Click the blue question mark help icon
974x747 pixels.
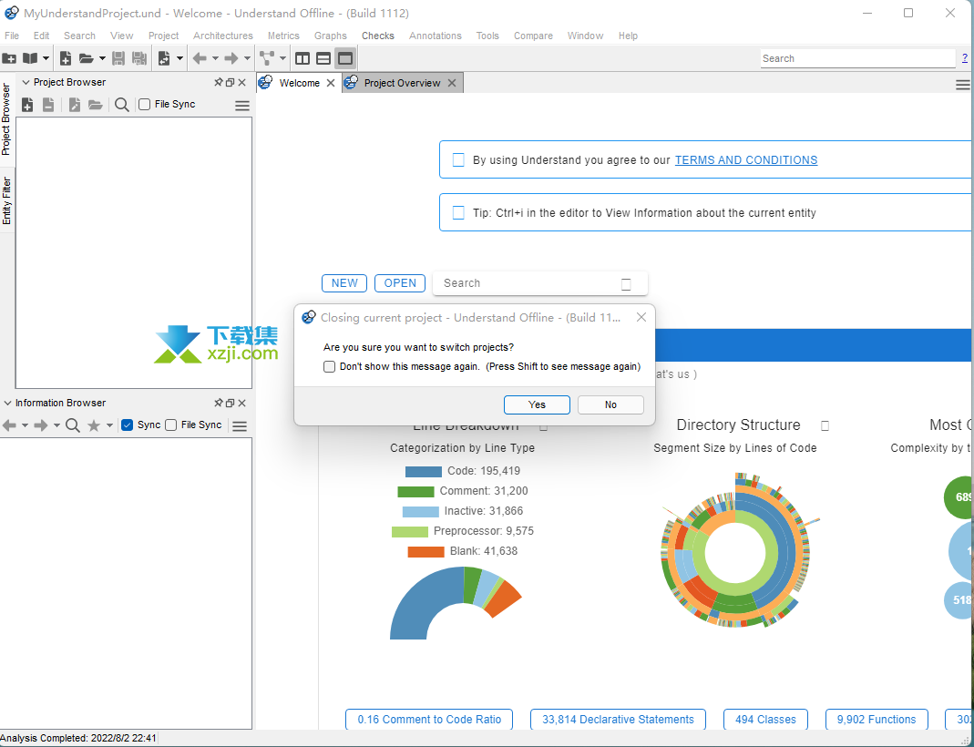[965, 57]
